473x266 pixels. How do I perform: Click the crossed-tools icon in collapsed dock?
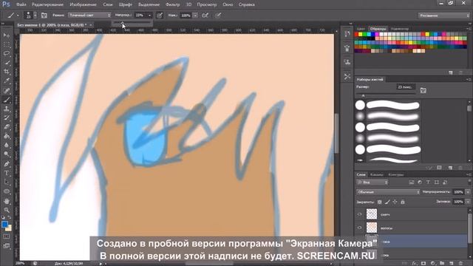point(347,76)
